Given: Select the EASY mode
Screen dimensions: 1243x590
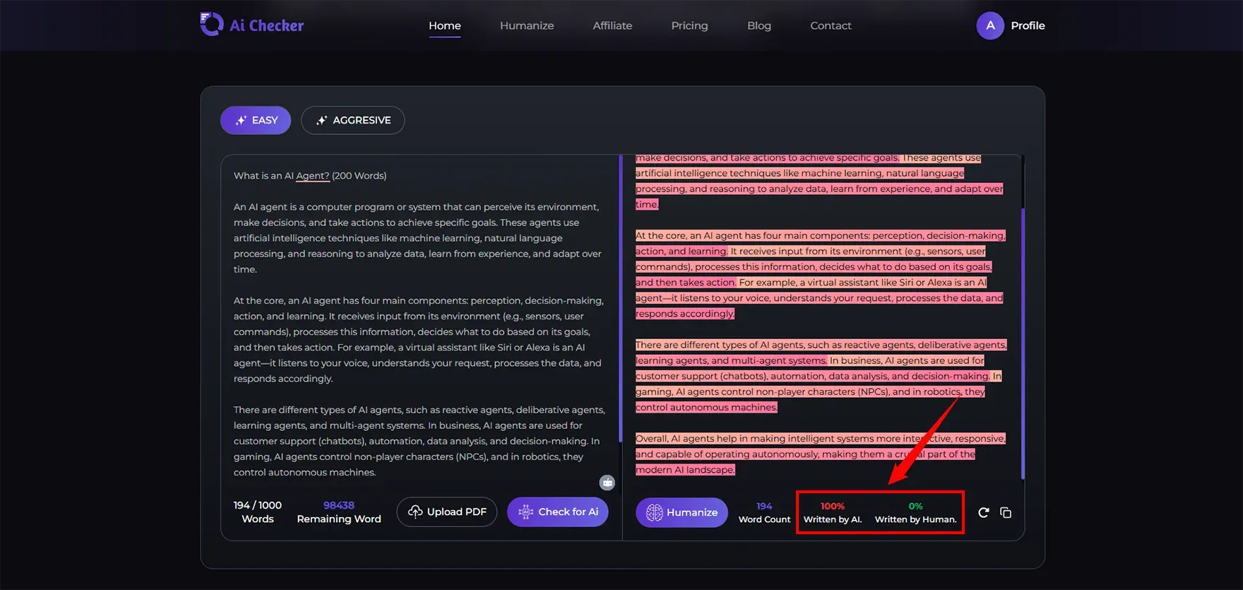Looking at the screenshot, I should (x=256, y=120).
